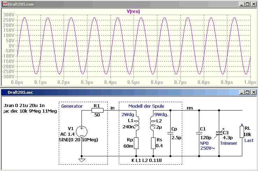Click the Draft205.raw waveform icon

(x=5, y=4)
